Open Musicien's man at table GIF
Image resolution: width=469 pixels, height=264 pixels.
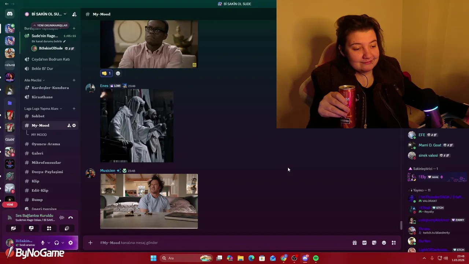pyautogui.click(x=149, y=201)
